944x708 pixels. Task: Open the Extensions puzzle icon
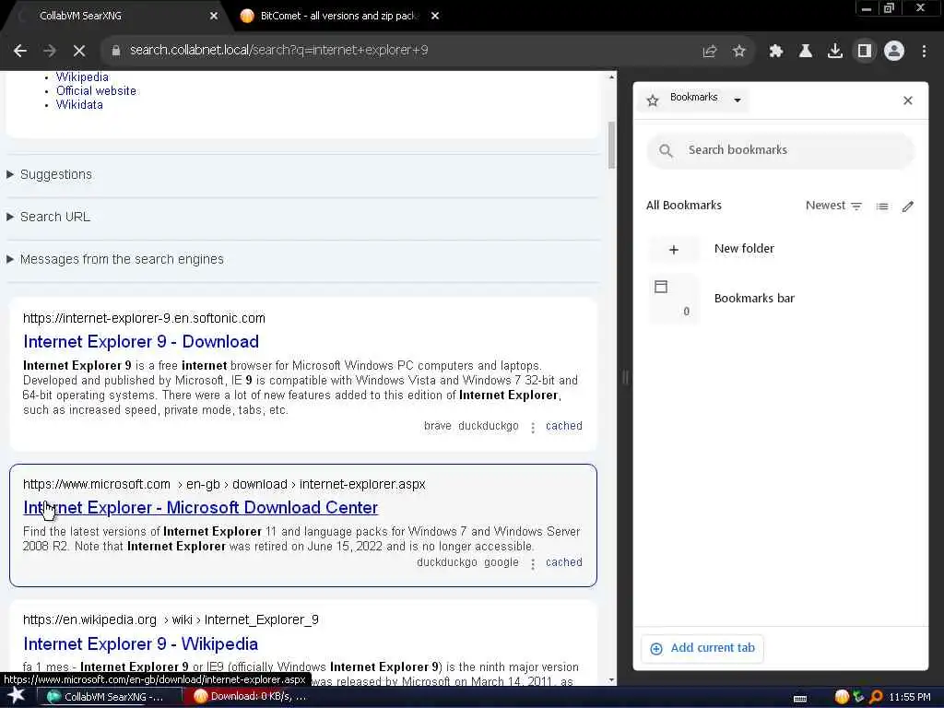(x=776, y=52)
